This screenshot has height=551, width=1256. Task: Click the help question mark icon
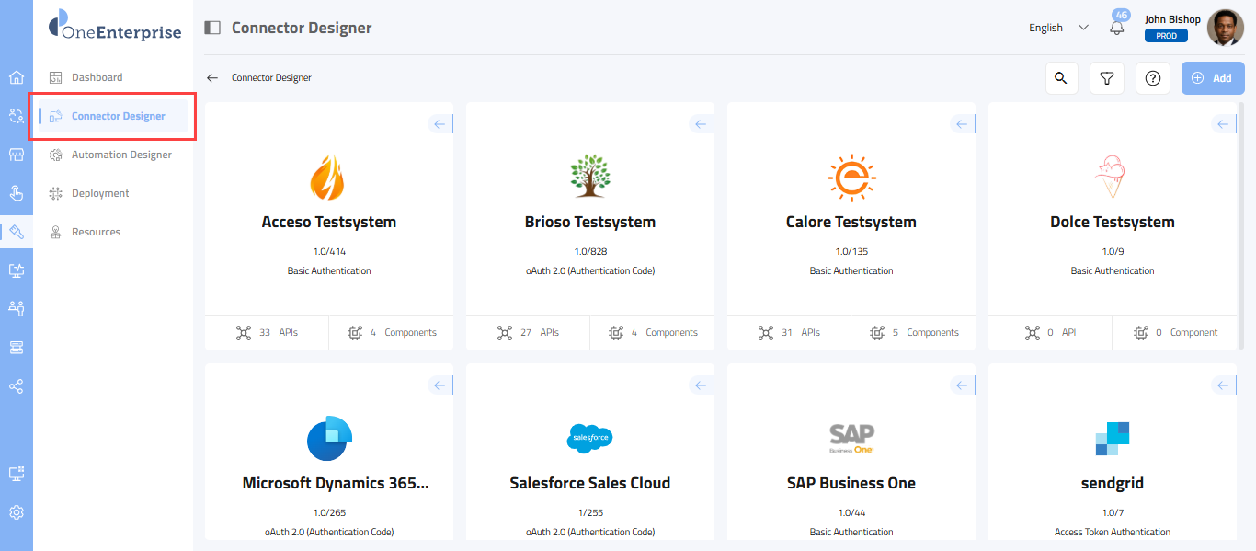pos(1153,78)
